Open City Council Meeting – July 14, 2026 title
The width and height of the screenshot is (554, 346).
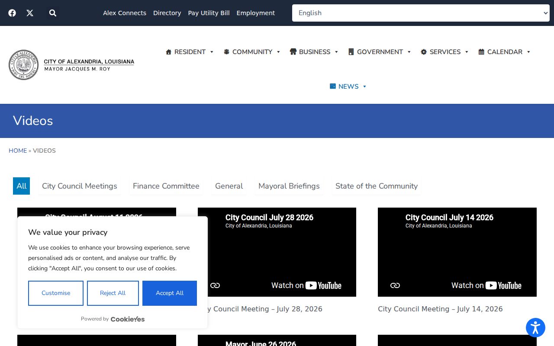click(x=440, y=309)
